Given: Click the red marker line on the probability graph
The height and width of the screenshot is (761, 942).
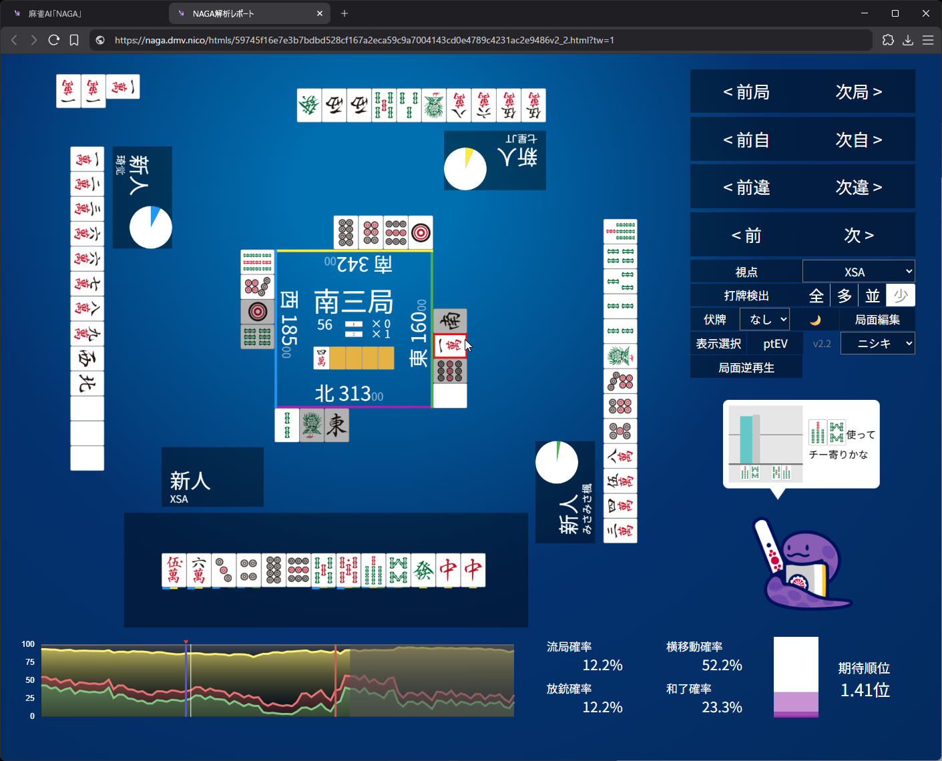Looking at the screenshot, I should point(335,681).
